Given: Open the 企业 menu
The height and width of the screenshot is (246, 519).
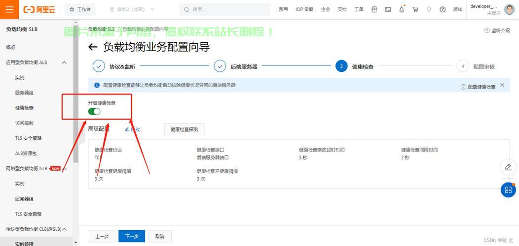Looking at the screenshot, I should [326, 9].
